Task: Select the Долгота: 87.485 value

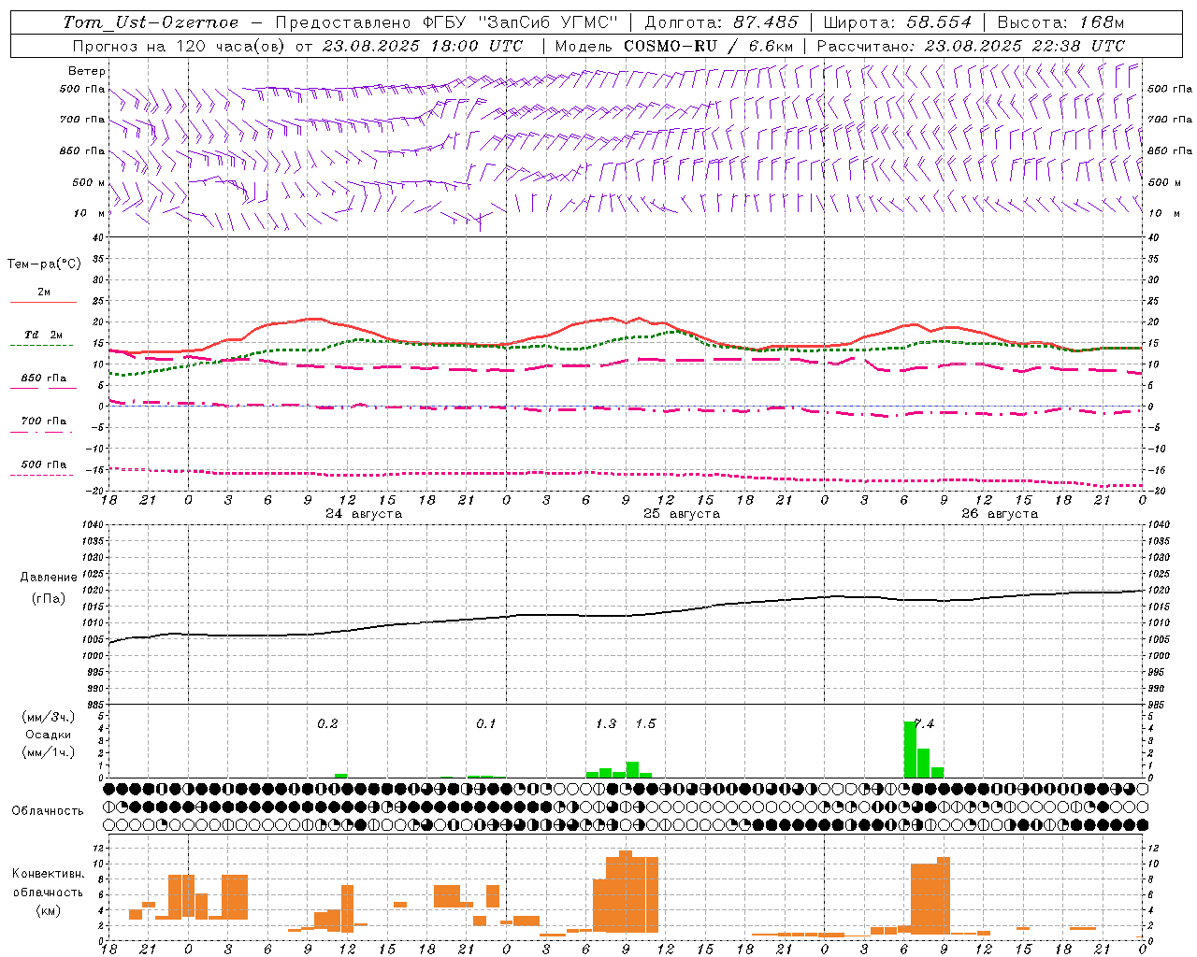Action: [x=721, y=22]
